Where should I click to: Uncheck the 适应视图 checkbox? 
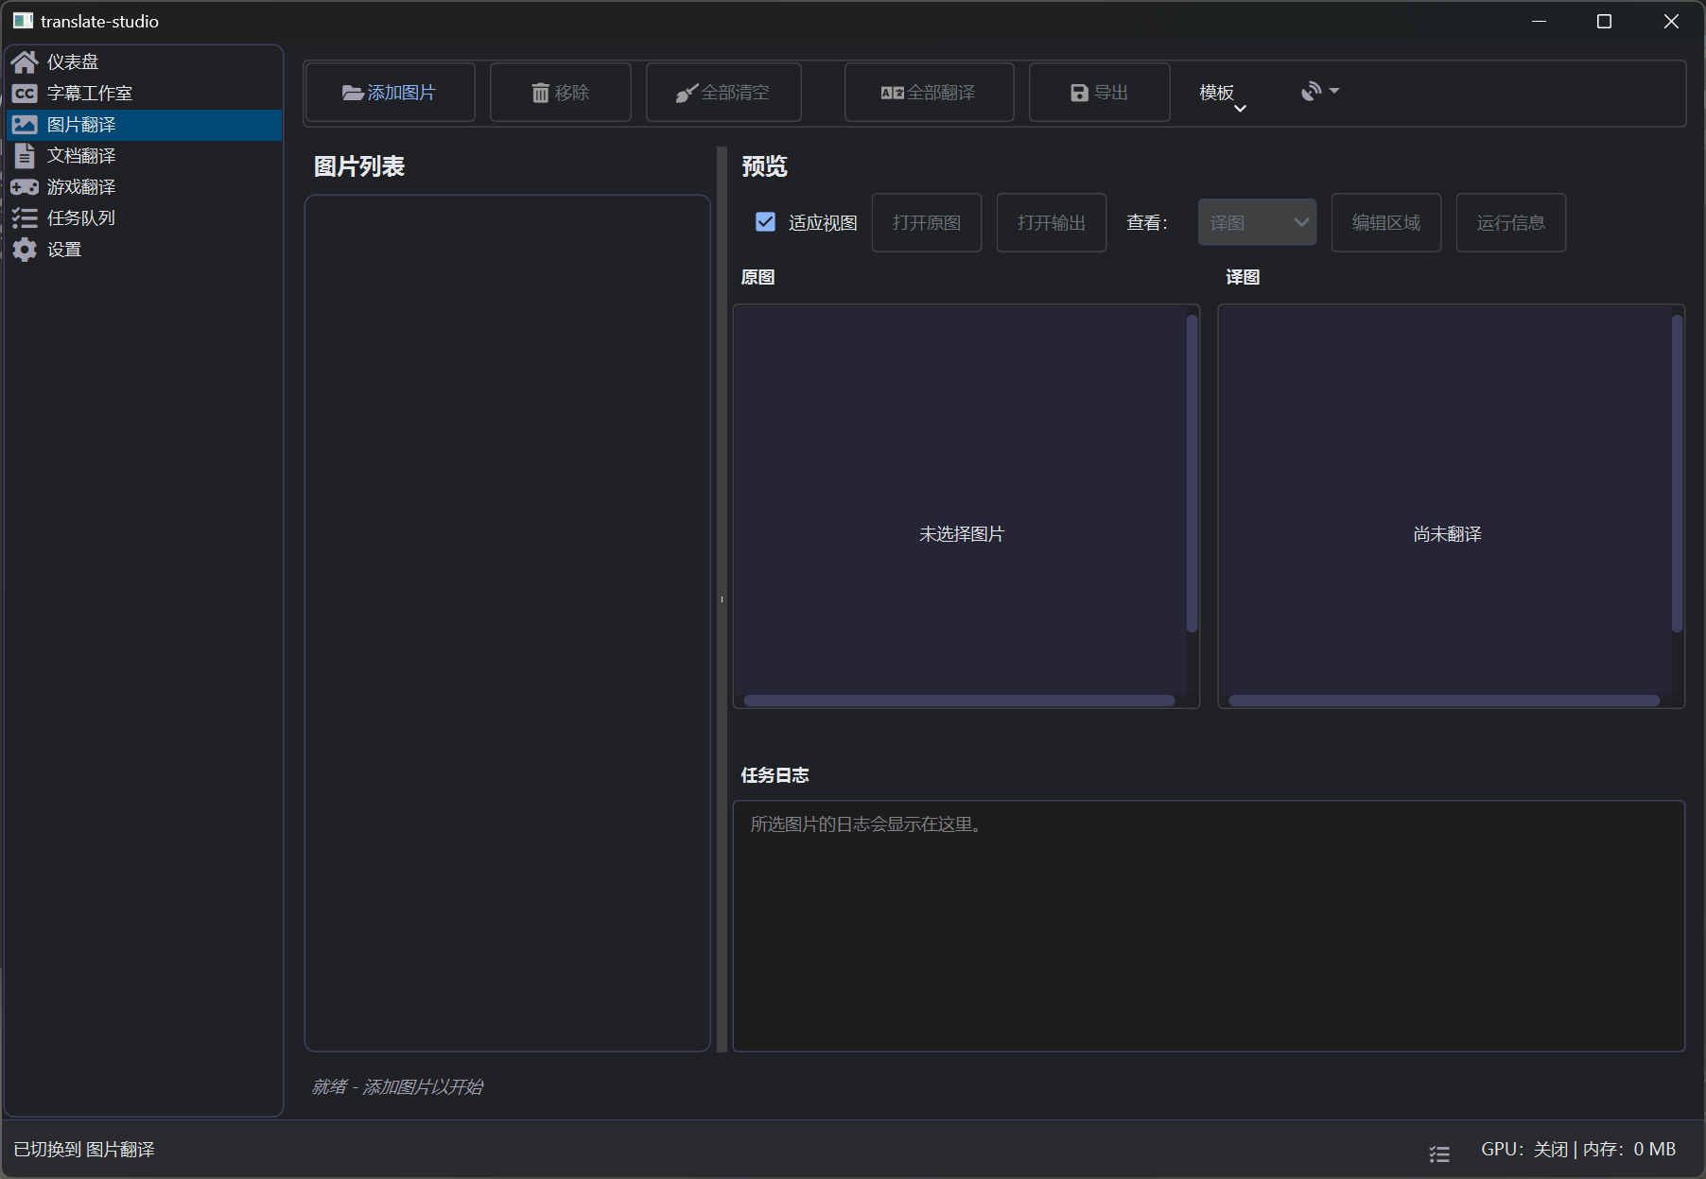point(765,221)
